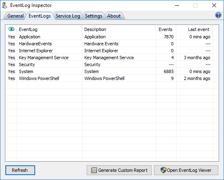Toggle the Yes monitor value for Internet Explorer
The image size is (224, 180).
point(11,51)
